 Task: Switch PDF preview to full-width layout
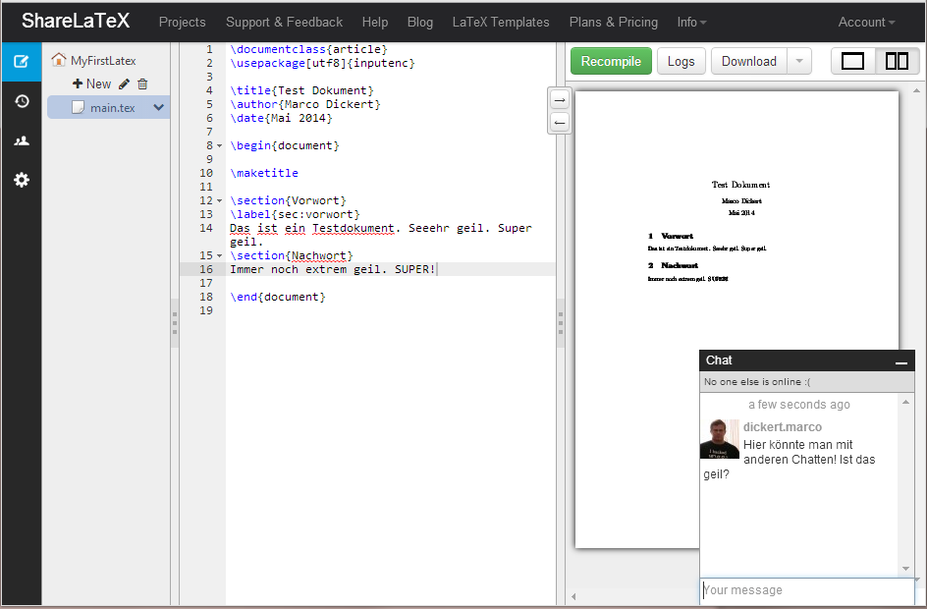[851, 60]
